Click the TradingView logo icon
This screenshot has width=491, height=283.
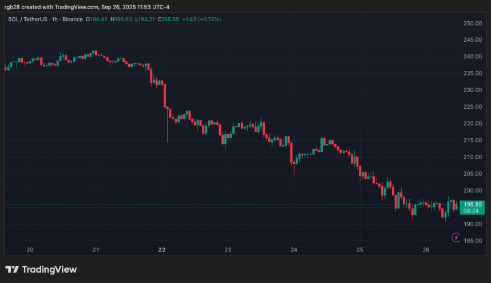[x=12, y=269]
